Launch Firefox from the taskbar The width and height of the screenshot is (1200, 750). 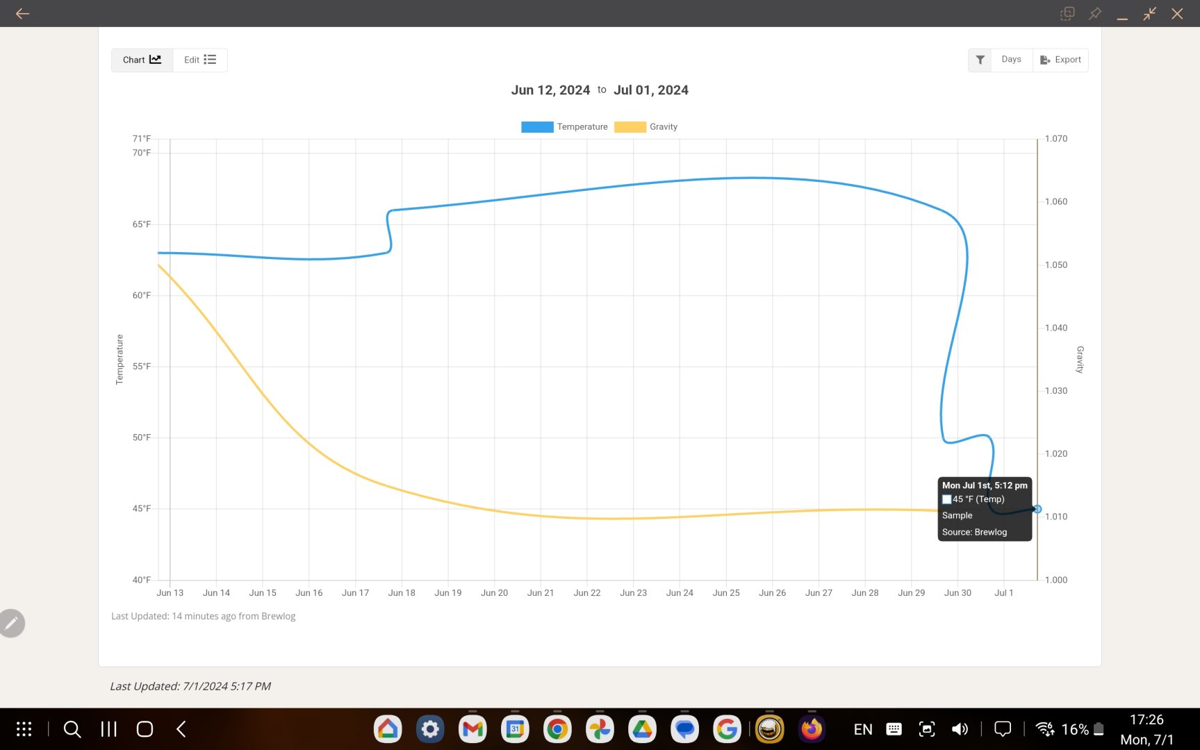pos(812,729)
